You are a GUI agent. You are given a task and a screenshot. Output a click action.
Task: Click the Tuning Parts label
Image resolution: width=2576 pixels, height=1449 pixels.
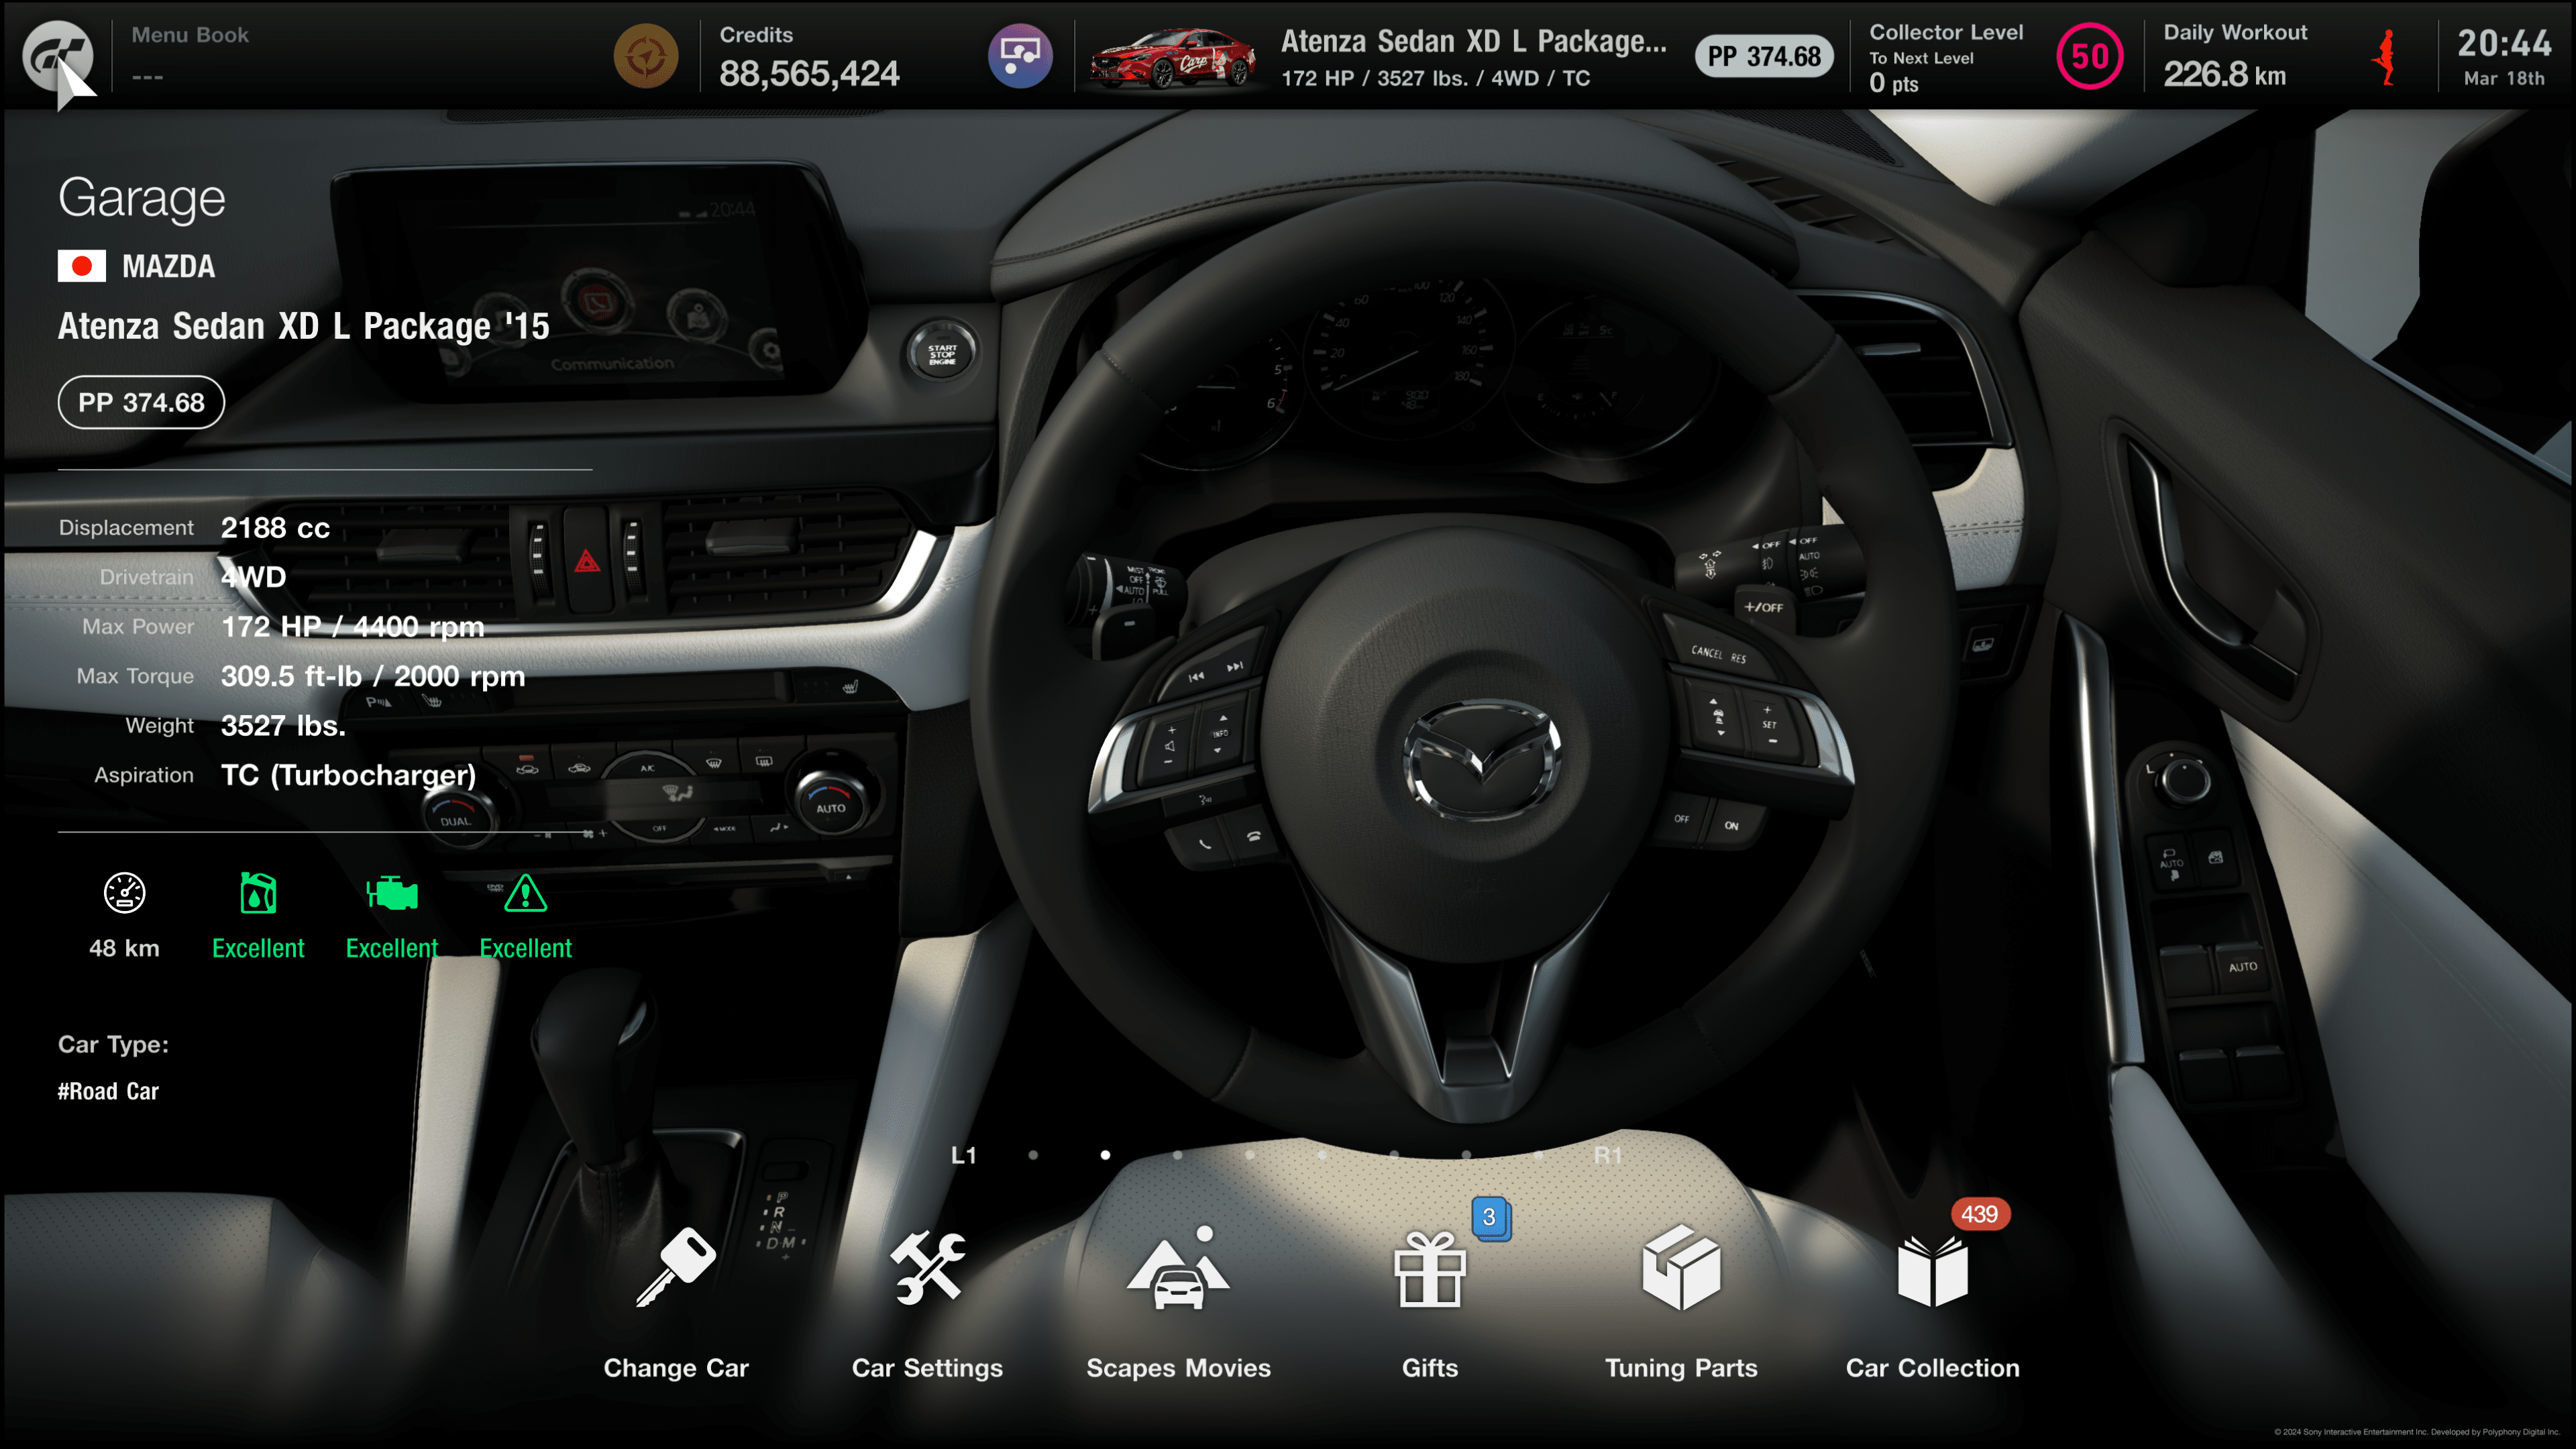point(1681,1368)
